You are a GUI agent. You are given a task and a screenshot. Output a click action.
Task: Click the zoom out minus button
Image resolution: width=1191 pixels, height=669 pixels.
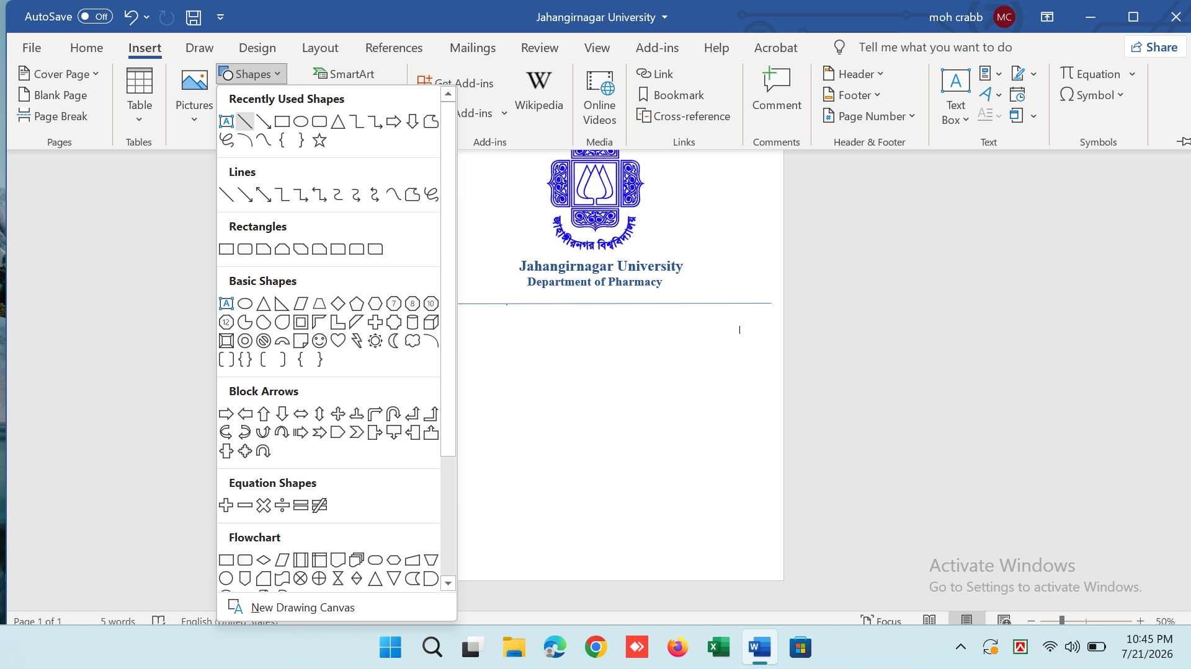click(1032, 621)
